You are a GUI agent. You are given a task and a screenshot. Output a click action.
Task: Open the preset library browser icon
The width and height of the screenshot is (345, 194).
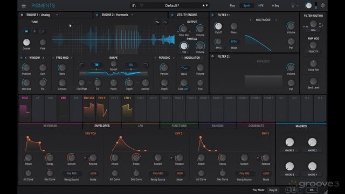(x=134, y=5)
